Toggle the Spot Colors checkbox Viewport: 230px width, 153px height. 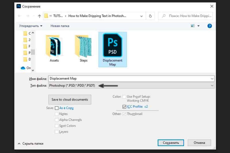coord(57,126)
